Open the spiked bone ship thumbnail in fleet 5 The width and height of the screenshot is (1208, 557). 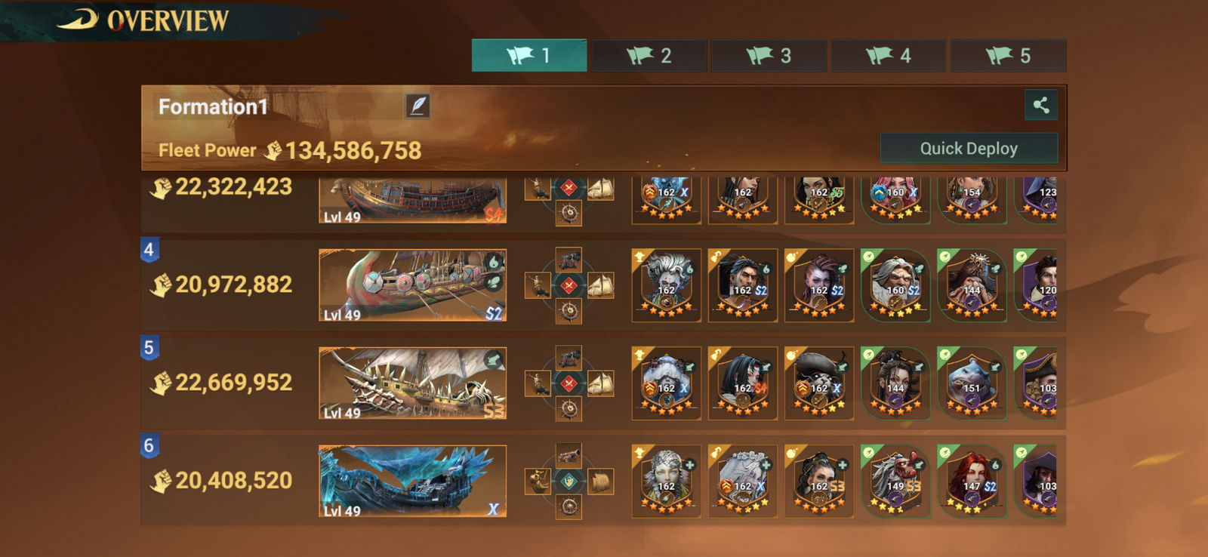412,383
